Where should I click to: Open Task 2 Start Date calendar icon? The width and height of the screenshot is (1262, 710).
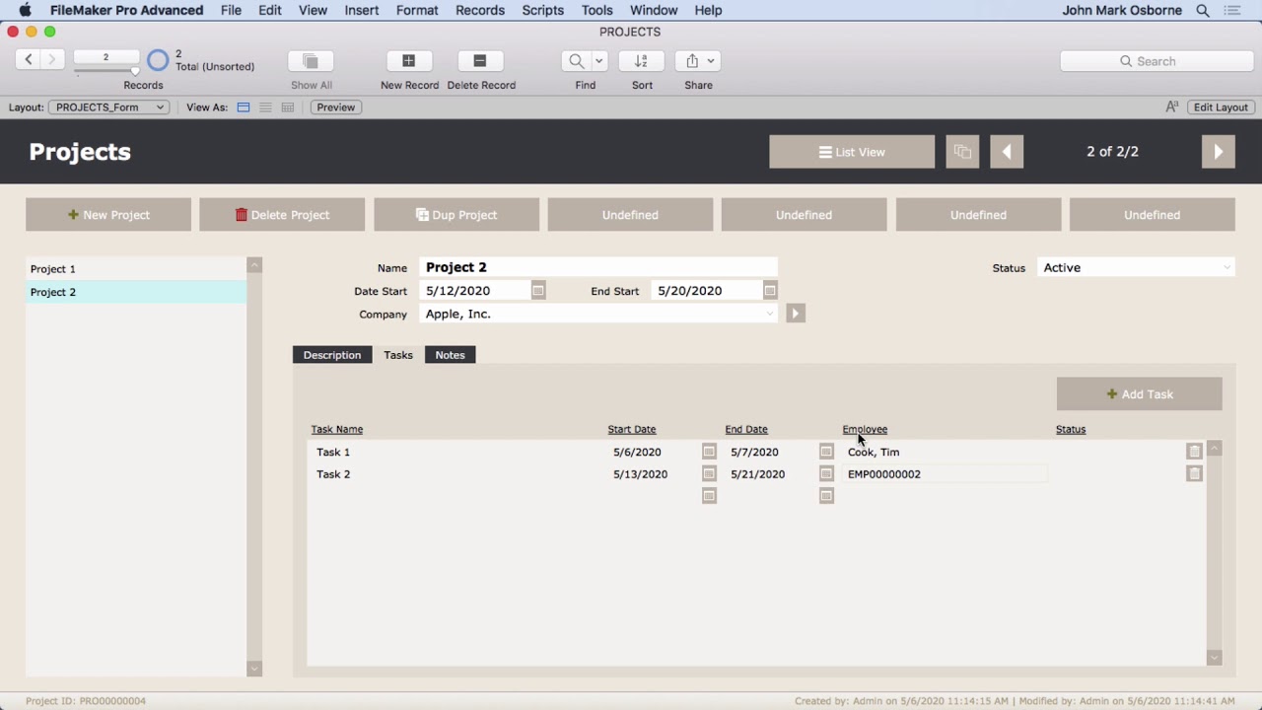[709, 474]
